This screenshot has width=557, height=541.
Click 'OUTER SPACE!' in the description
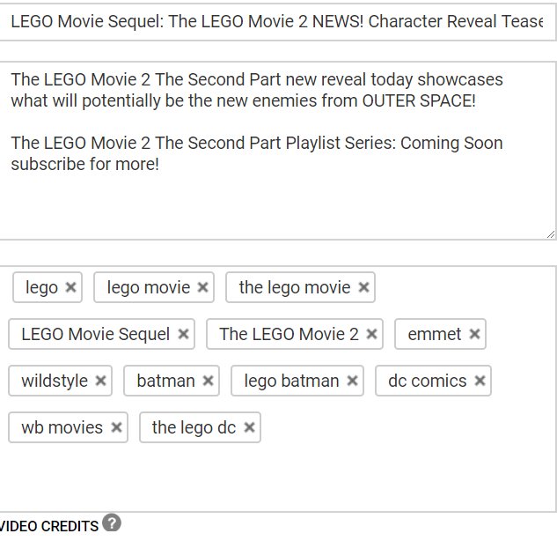[419, 100]
